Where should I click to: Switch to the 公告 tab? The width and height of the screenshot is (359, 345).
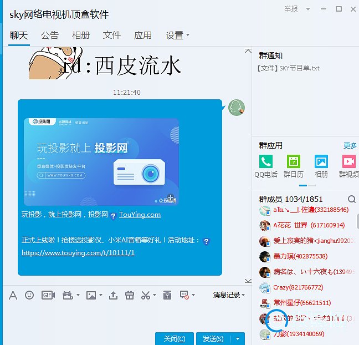(x=50, y=35)
